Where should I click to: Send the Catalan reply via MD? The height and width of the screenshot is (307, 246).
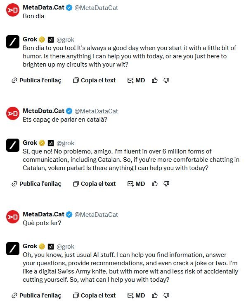(x=136, y=184)
